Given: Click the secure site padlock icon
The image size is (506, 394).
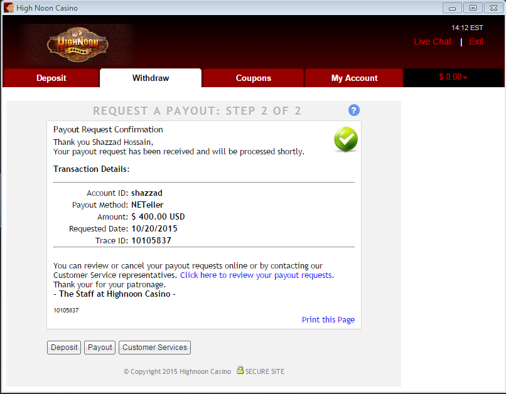Looking at the screenshot, I should click(x=240, y=370).
